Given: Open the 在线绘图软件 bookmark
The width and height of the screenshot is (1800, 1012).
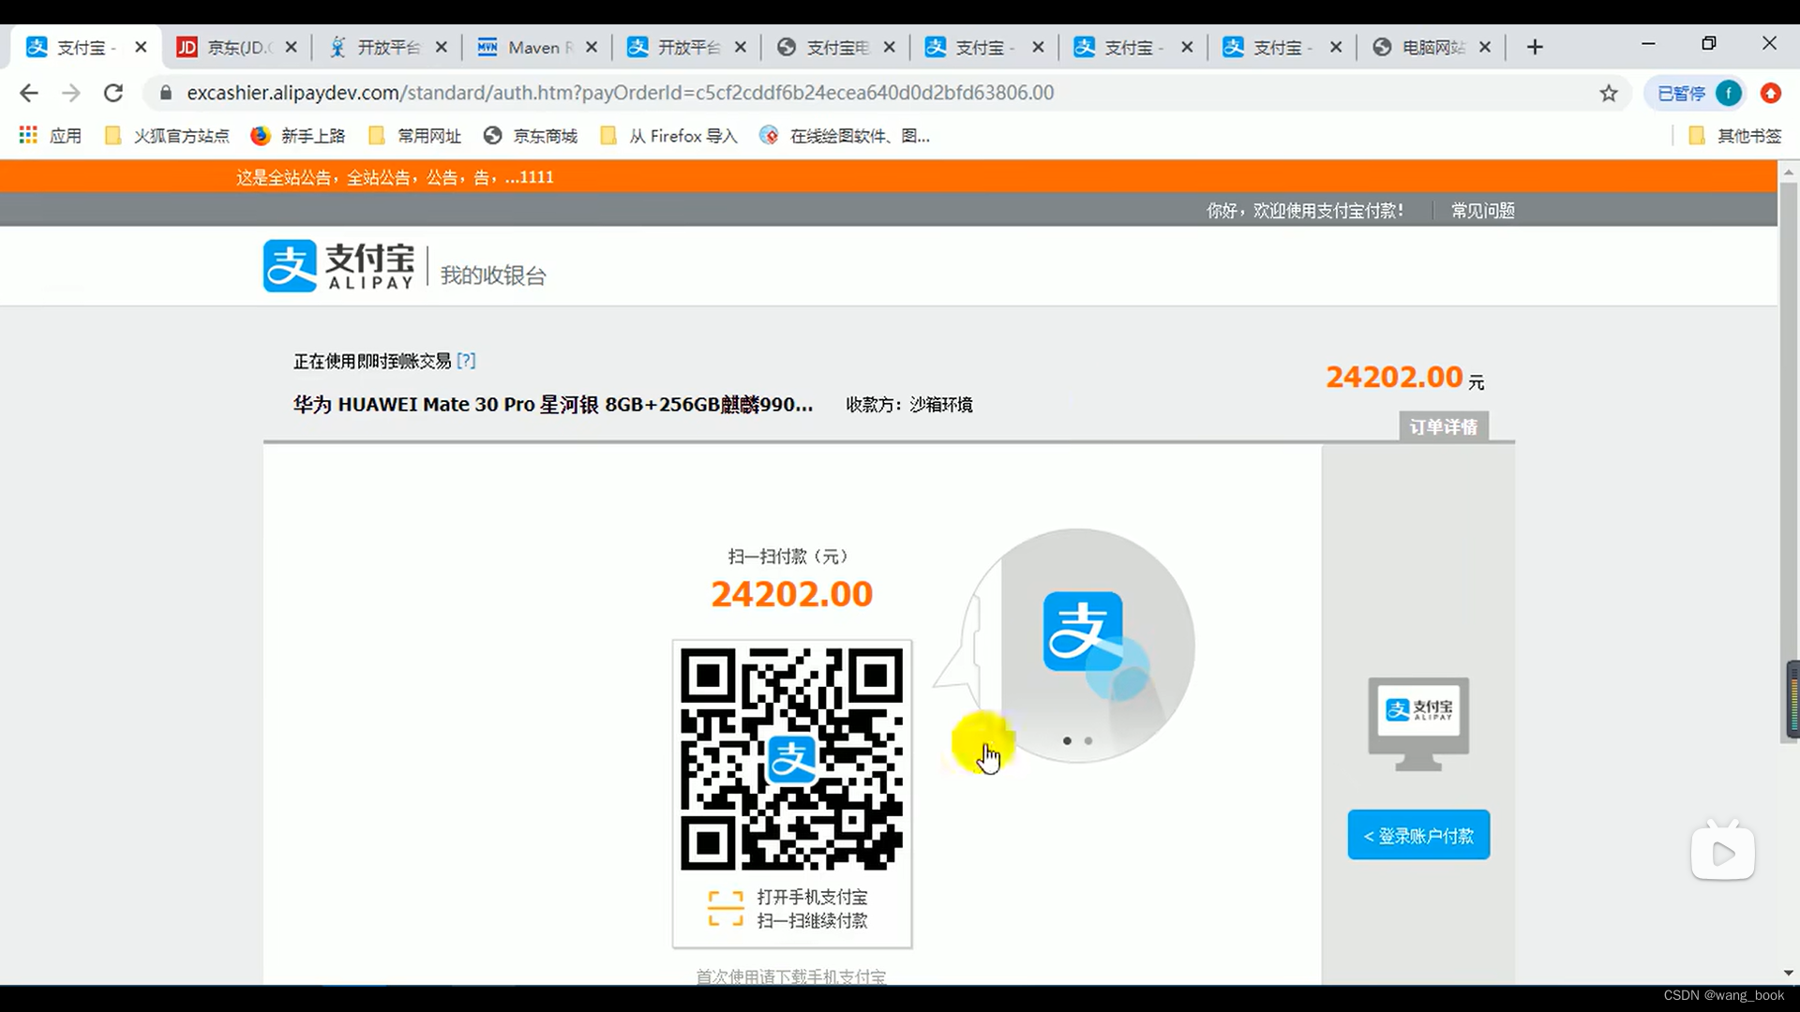Looking at the screenshot, I should 846,136.
